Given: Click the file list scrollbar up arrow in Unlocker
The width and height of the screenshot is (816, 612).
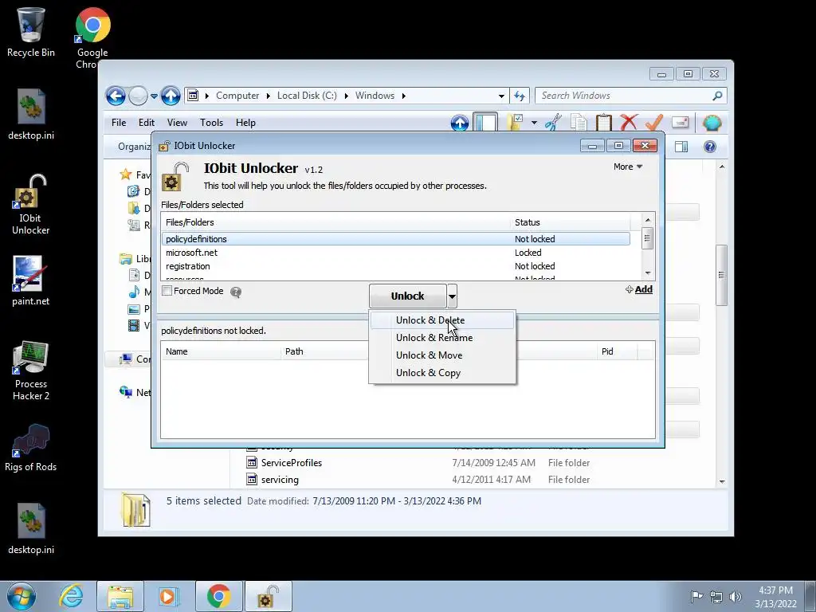Looking at the screenshot, I should 647,220.
